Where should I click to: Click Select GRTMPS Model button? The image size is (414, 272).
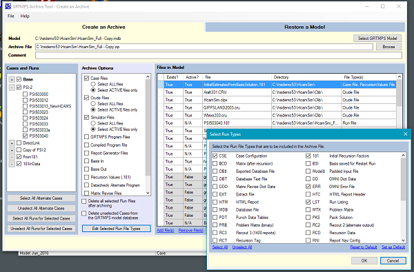coord(377,38)
